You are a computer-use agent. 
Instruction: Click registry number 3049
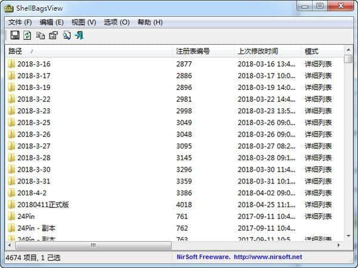click(x=184, y=123)
